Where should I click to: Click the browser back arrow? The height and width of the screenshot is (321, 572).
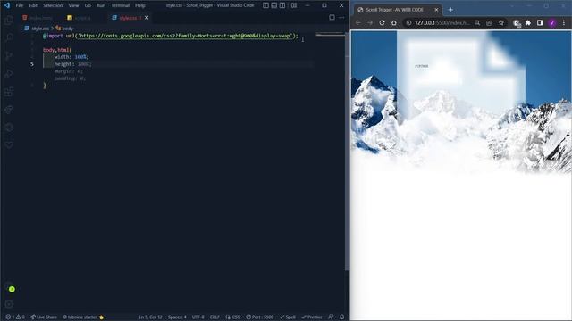(x=357, y=22)
